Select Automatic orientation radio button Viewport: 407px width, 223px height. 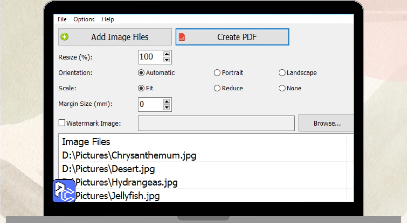tap(141, 73)
